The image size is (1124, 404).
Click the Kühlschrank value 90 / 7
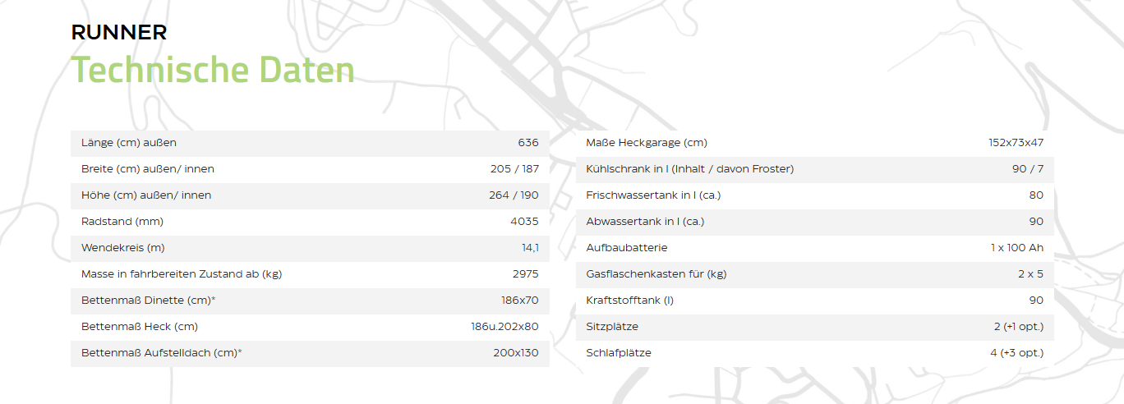pyautogui.click(x=1028, y=169)
